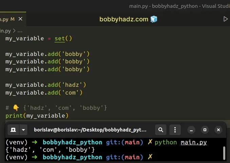This screenshot has height=163, width=230.
Task: Click terminal output {'hadz', 'com', 'bobby'}
Action: (x=50, y=150)
